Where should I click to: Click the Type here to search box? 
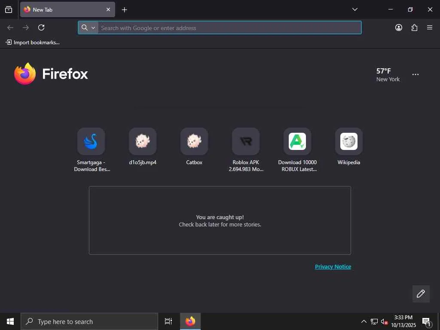[89, 321]
